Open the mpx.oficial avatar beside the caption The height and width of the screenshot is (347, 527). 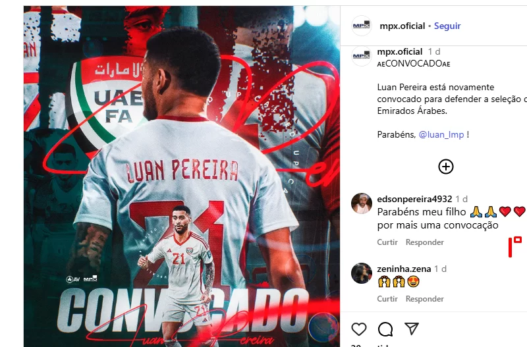[x=361, y=56]
